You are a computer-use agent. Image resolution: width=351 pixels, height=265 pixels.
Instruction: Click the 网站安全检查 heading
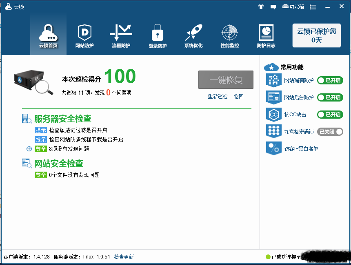[x=59, y=163]
